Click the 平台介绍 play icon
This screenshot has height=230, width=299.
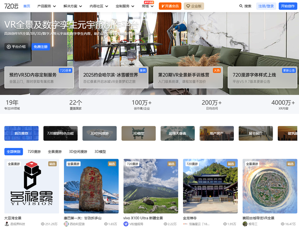(9, 46)
